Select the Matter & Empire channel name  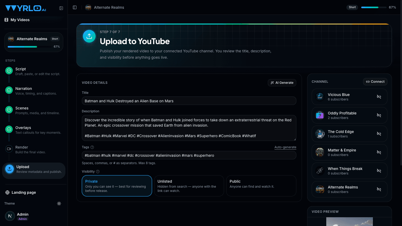click(x=342, y=150)
